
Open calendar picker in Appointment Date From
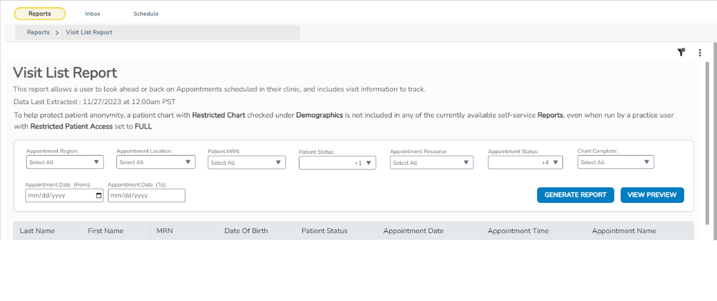point(99,196)
